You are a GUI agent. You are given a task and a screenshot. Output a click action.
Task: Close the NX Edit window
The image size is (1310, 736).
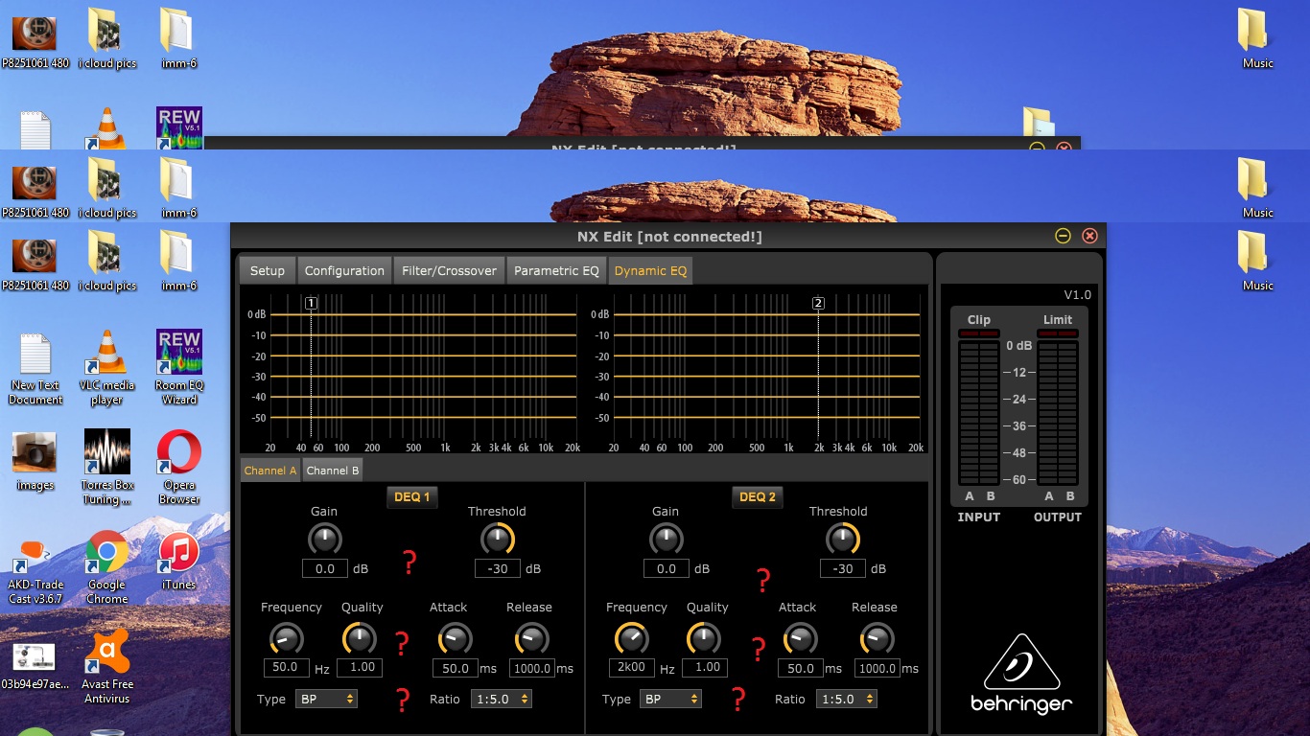(x=1089, y=236)
